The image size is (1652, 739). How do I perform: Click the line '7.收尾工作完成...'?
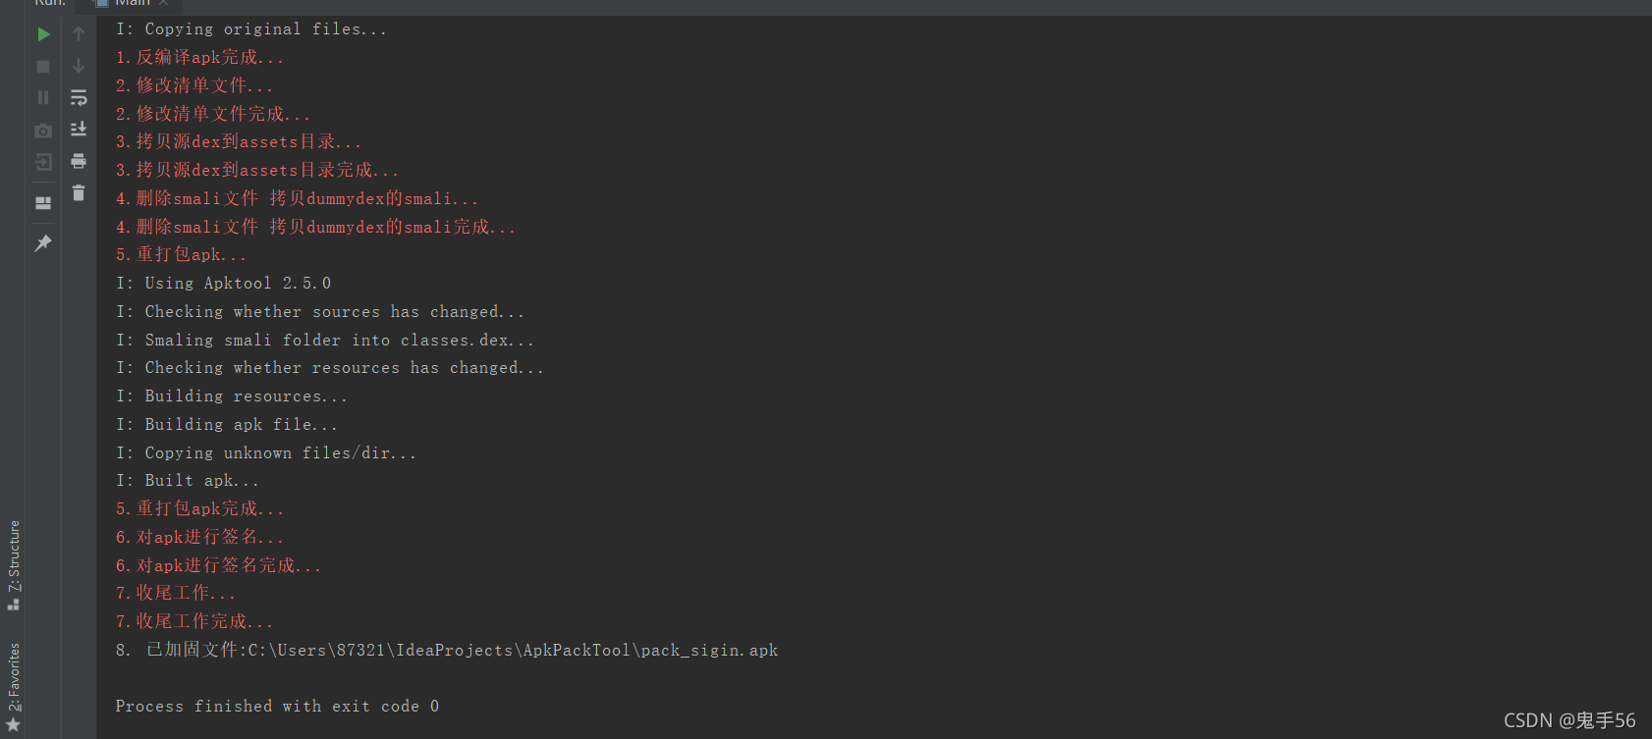(x=194, y=622)
